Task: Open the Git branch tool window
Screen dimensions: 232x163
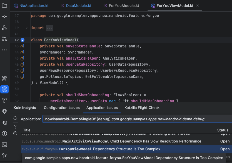Action: pos(4,156)
